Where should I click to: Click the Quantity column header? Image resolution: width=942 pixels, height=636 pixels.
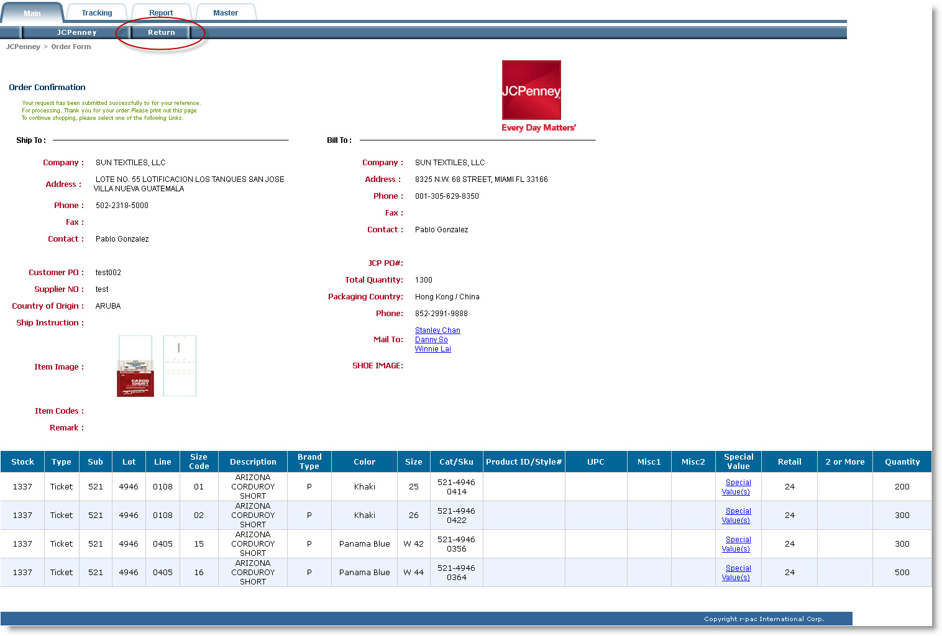click(902, 461)
